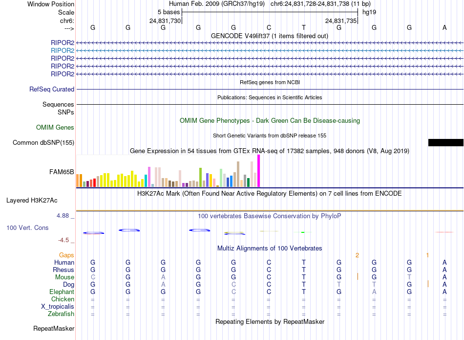Click the Elephant alignment row label

pos(62,292)
